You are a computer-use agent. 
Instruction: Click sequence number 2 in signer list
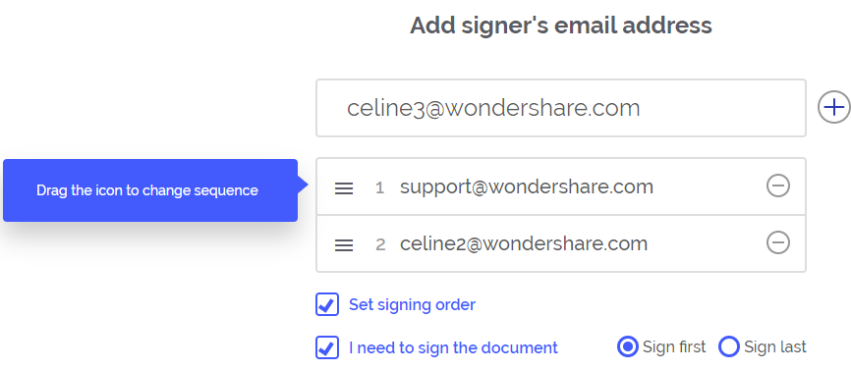tap(380, 245)
